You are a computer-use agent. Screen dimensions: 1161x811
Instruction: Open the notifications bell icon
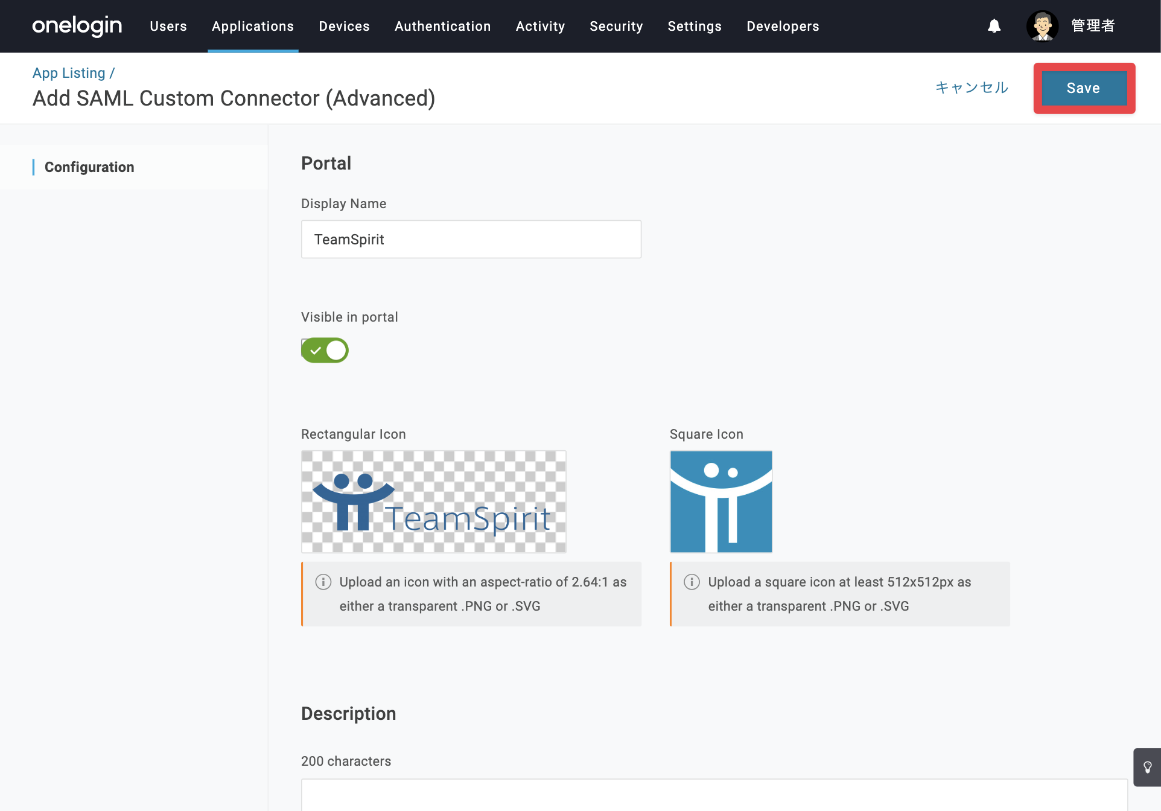(994, 26)
